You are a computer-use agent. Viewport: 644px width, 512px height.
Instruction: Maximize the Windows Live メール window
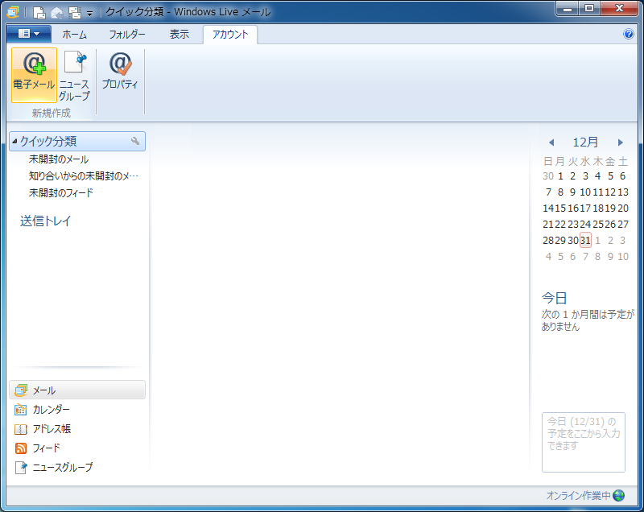coord(589,8)
